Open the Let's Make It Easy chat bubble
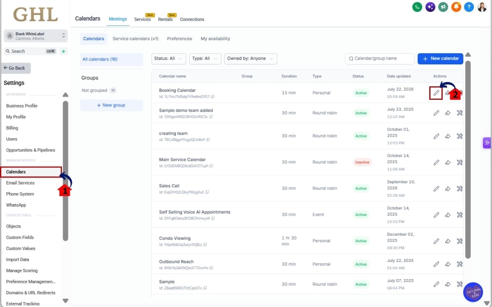The height and width of the screenshot is (307, 492). [x=472, y=292]
